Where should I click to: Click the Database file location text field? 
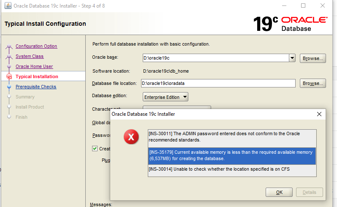coord(217,83)
